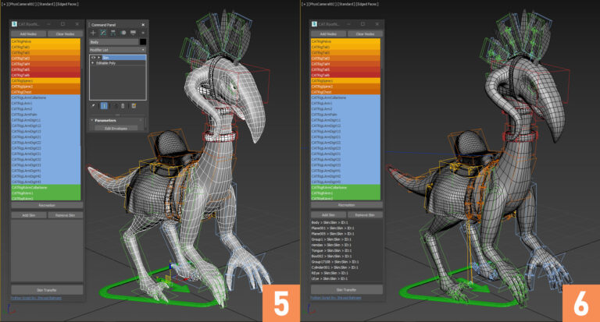Click the black object color swatch
This screenshot has height=322, width=600.
coord(143,42)
